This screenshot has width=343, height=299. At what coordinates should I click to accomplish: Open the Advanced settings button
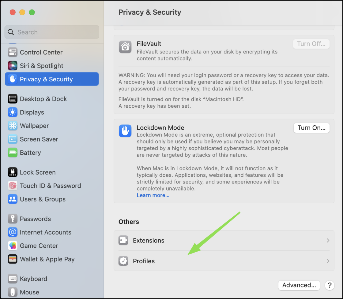[x=299, y=285]
